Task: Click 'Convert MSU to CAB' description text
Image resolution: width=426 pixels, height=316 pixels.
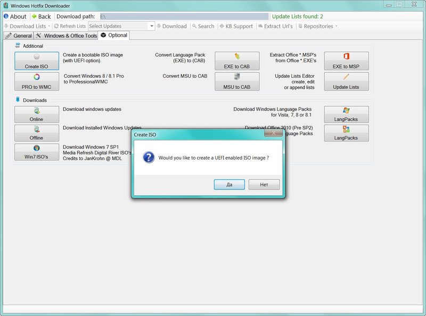Action: pyautogui.click(x=185, y=76)
